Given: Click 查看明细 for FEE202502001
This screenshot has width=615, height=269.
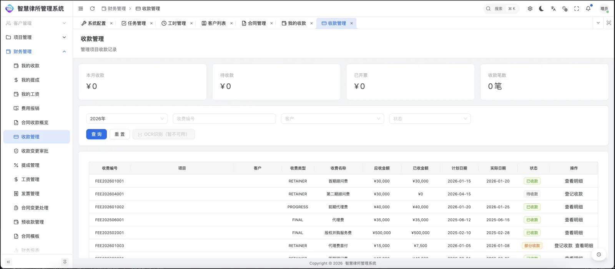Looking at the screenshot, I should (574, 233).
